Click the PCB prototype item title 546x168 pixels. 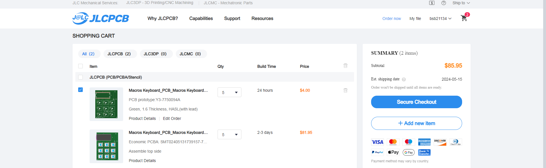[x=168, y=90]
